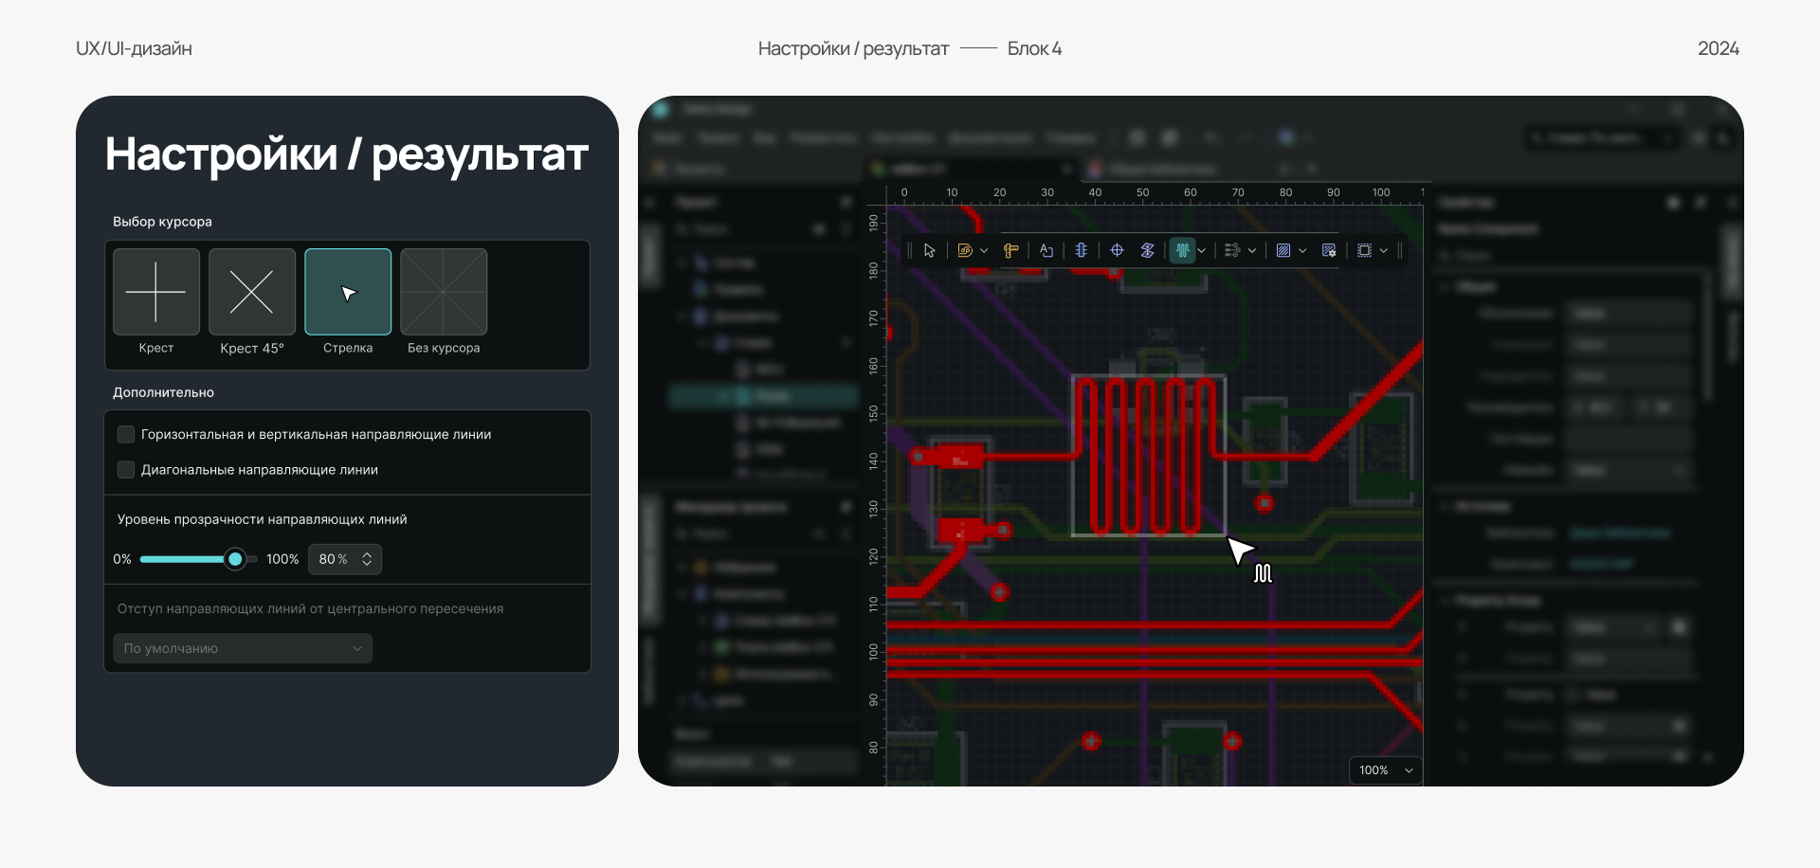The height and width of the screenshot is (868, 1820).
Task: Click the '2024' year text
Action: tap(1719, 48)
